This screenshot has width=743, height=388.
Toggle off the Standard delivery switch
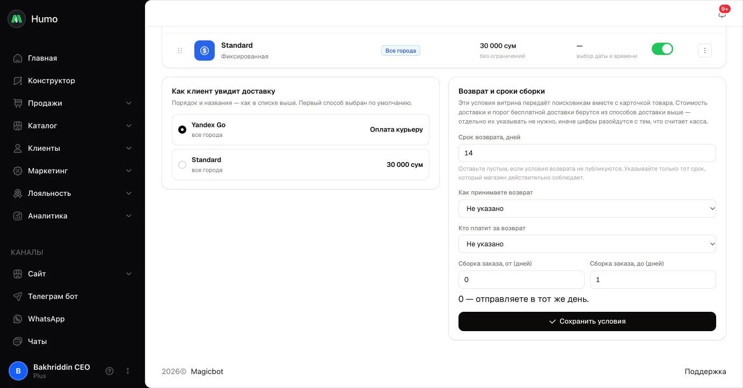tap(662, 49)
